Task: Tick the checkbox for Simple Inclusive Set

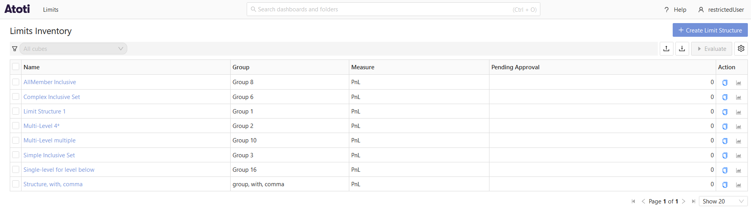Action: click(16, 155)
